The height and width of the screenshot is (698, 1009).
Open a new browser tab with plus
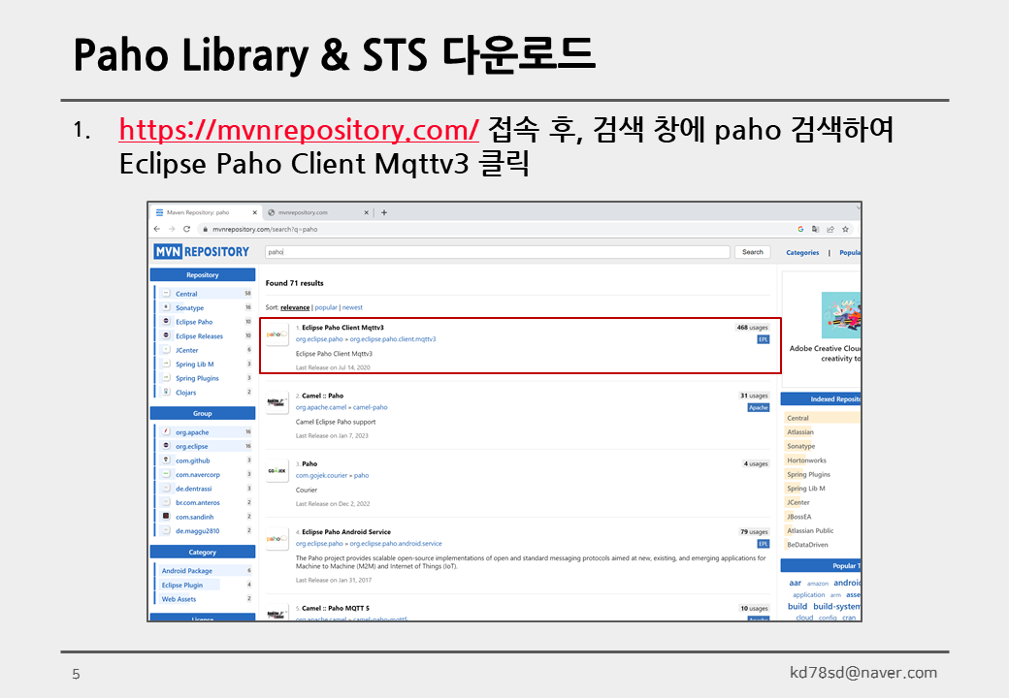[384, 212]
